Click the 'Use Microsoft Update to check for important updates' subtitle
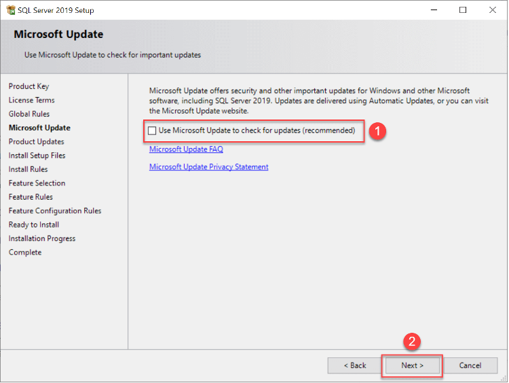 [113, 55]
